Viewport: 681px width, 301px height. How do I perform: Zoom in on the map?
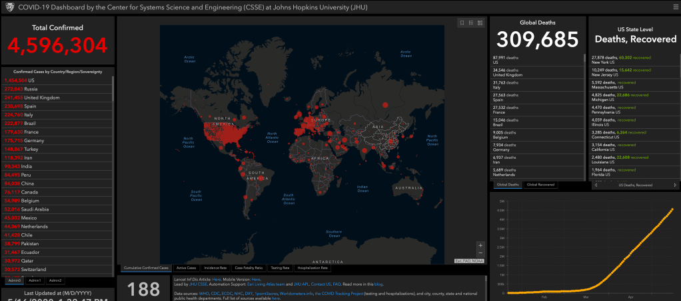coord(480,245)
